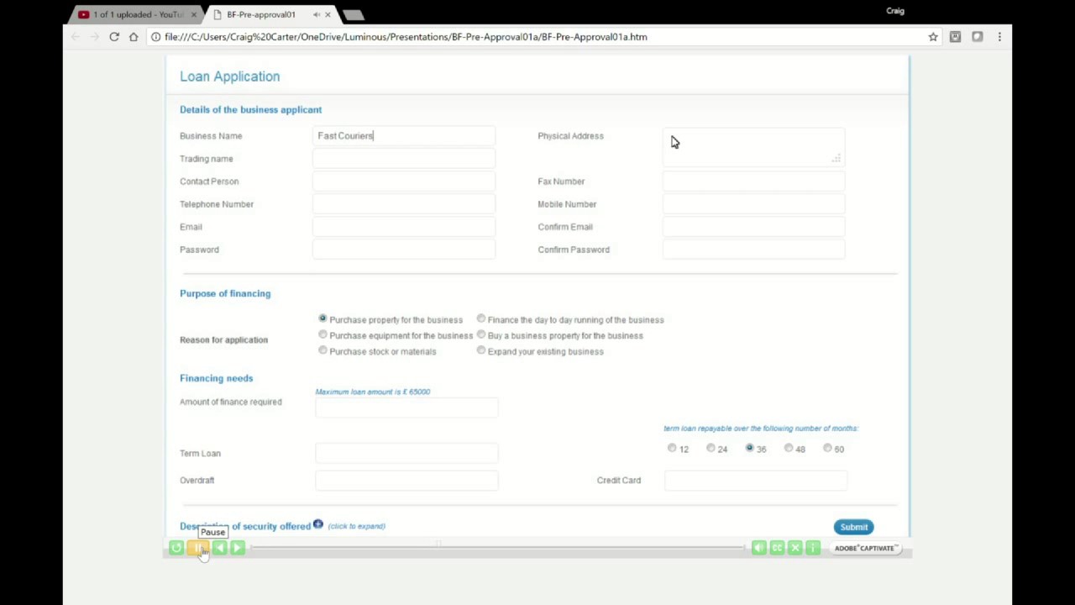Screen dimensions: 1075x605
Task: Mute audio in Captivate playback bar
Action: click(x=759, y=548)
